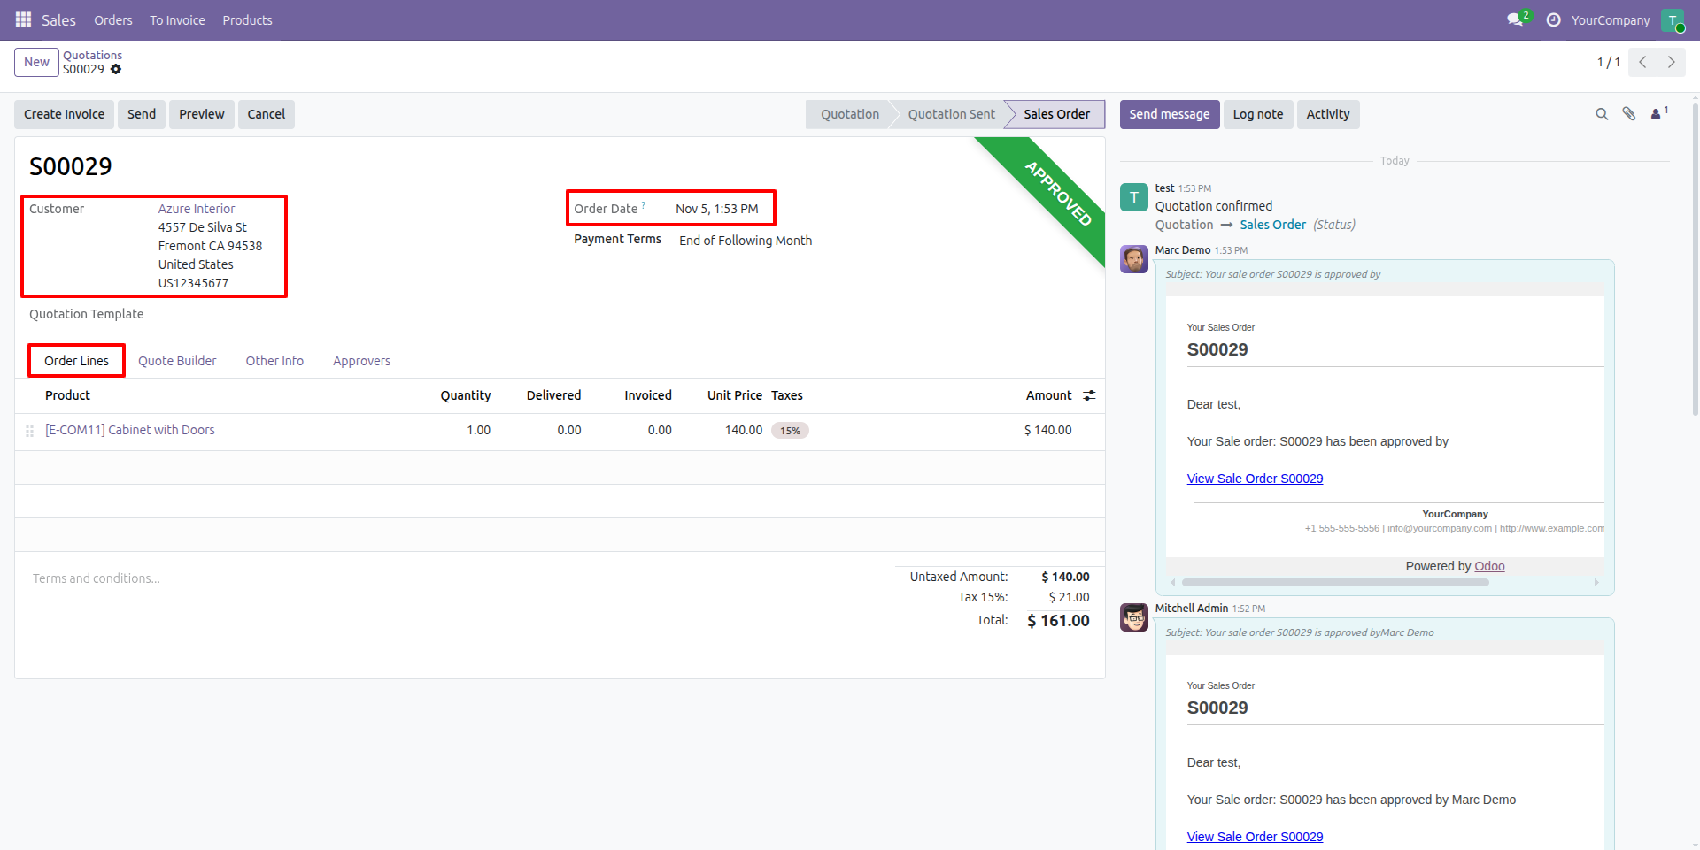Go to next record arrow
The width and height of the screenshot is (1700, 850).
pyautogui.click(x=1671, y=62)
